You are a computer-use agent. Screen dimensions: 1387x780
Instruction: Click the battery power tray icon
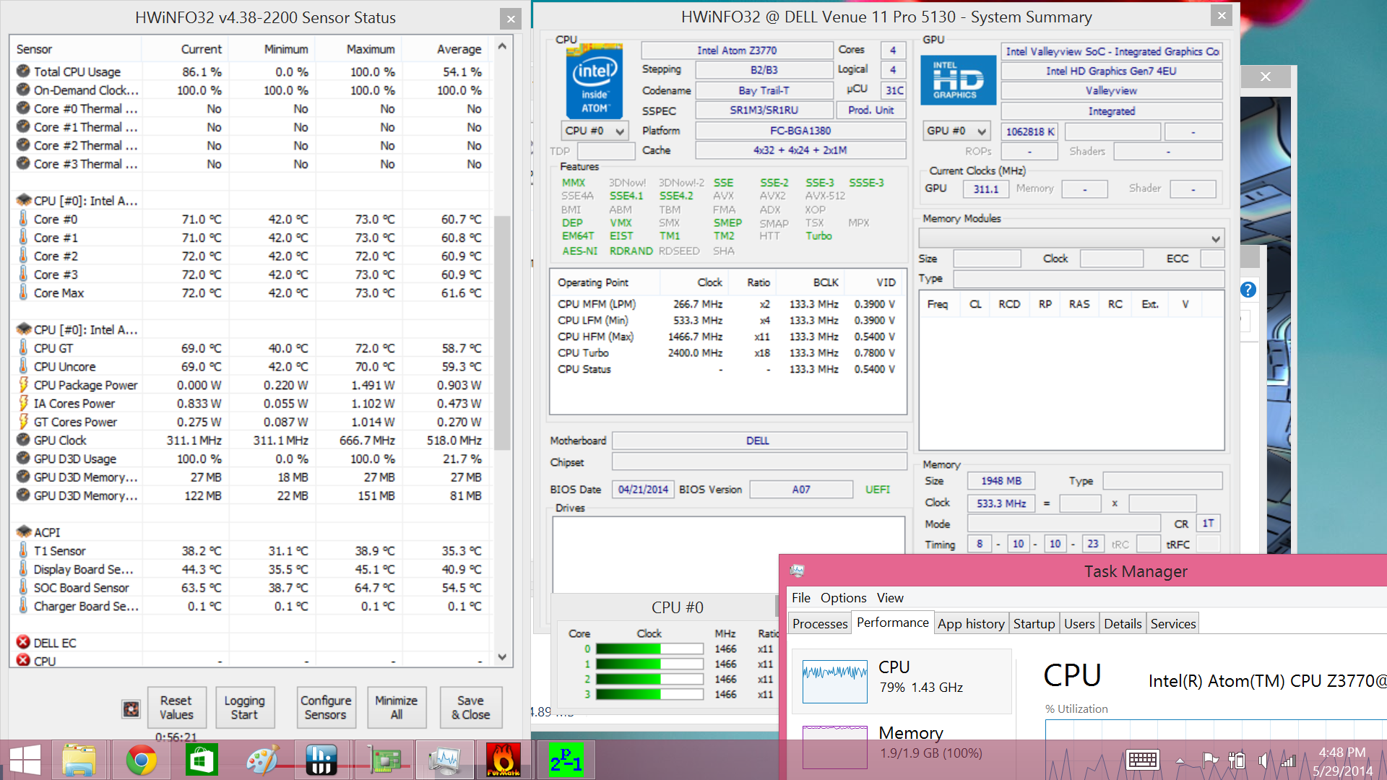point(1237,760)
